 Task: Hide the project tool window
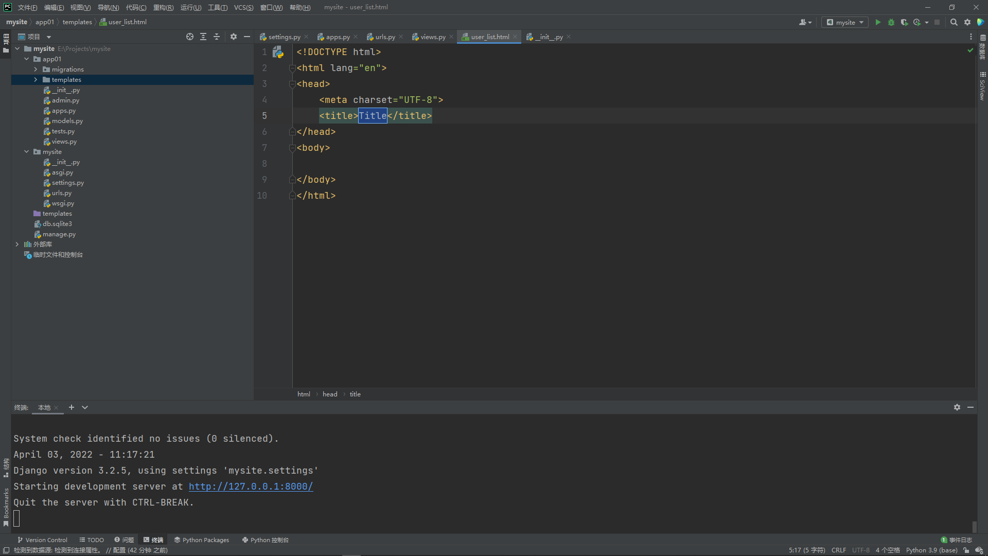(247, 37)
